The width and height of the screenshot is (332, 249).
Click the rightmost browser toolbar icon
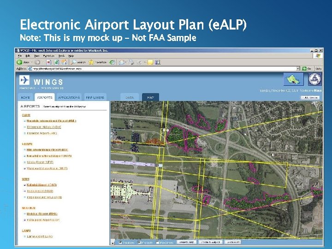click(x=158, y=62)
